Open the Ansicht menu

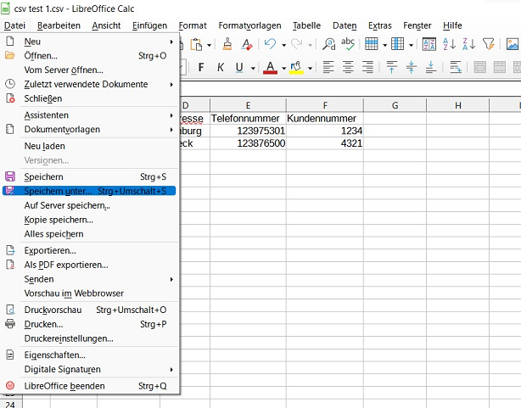tap(106, 25)
